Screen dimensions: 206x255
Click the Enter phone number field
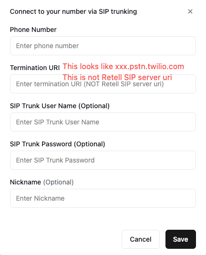pyautogui.click(x=103, y=46)
